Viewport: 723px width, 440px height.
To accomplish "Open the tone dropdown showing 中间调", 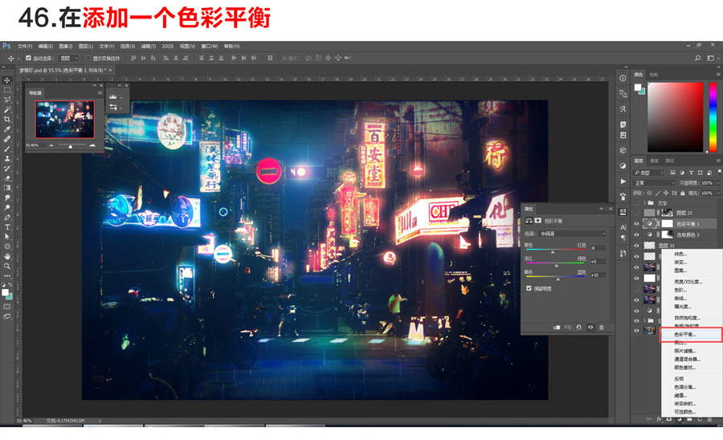I will tap(572, 234).
